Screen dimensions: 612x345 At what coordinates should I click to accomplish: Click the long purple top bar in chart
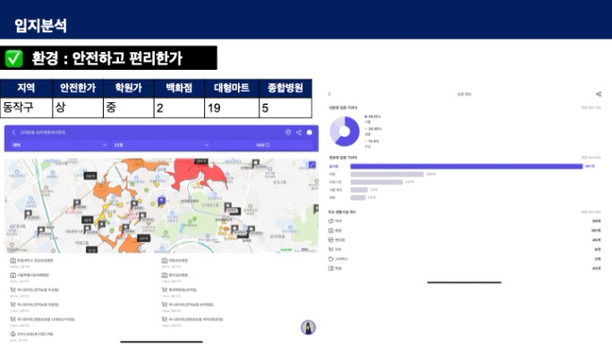466,167
